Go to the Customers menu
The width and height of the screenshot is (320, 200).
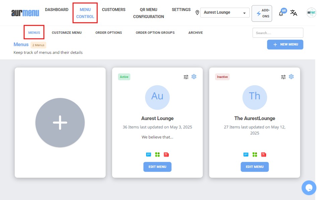coord(114,10)
